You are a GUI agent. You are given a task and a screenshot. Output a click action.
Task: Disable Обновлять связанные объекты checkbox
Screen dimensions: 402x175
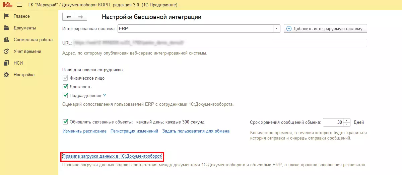[x=65, y=121]
